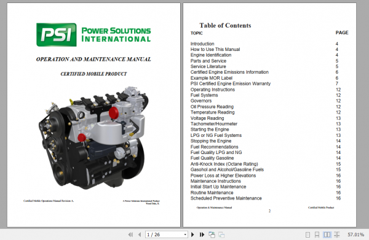The image size is (369, 240).
Task: Click 'Fuel Quality LPG and NG' entry
Action: coord(216,152)
